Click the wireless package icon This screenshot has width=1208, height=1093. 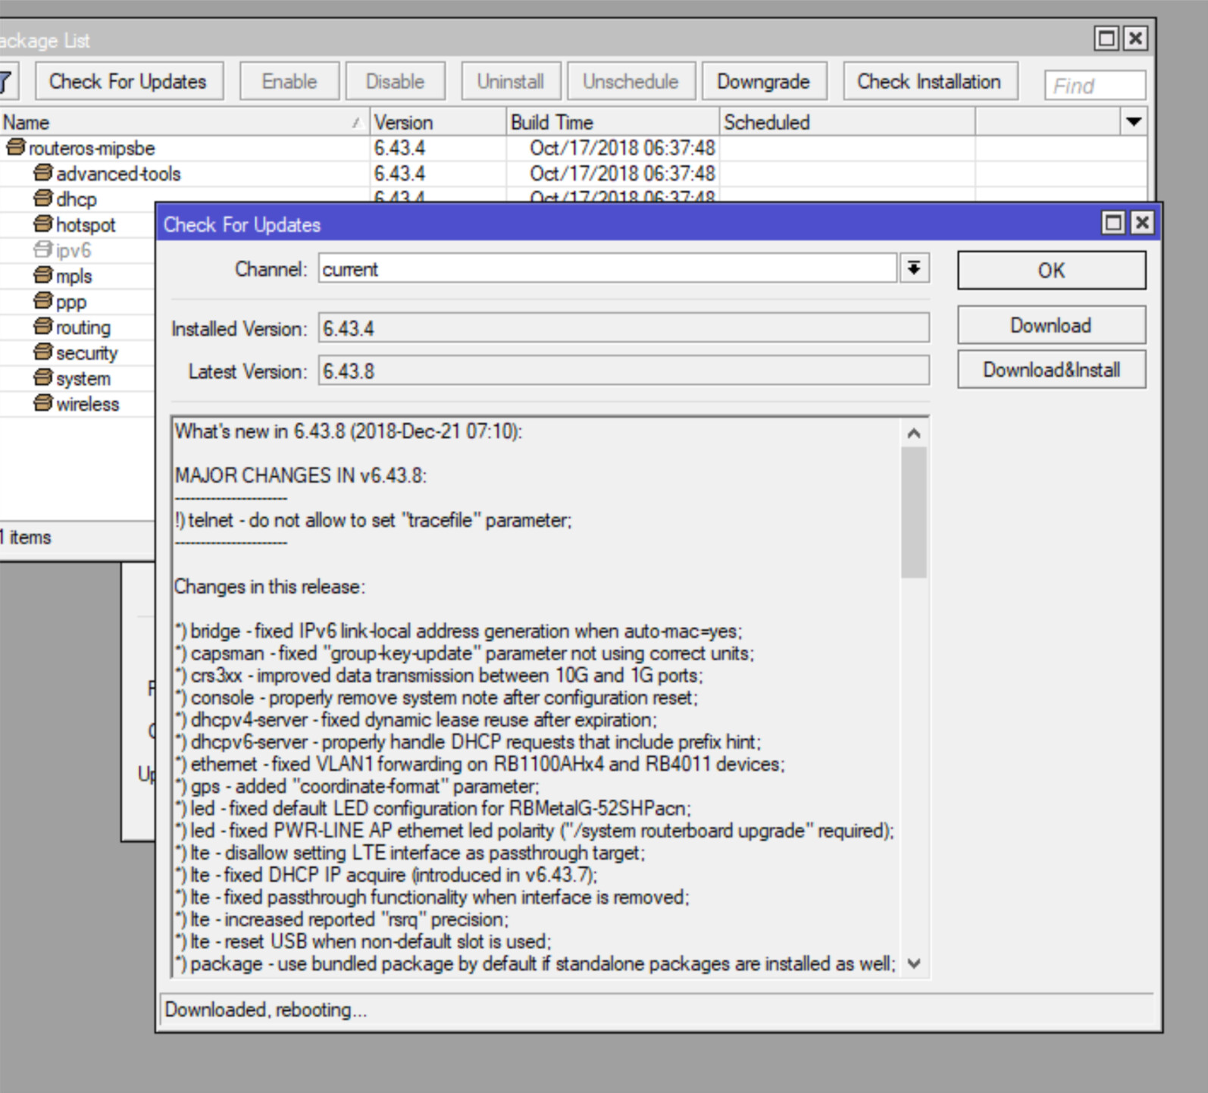pyautogui.click(x=43, y=403)
